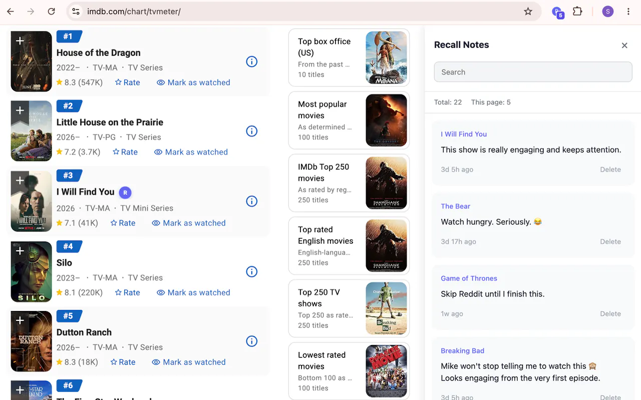Viewport: 641px width, 400px height.
Task: Open the Silo poster
Action: (32, 271)
